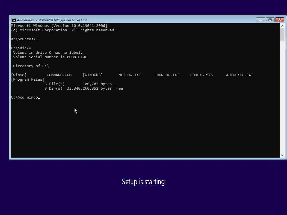This screenshot has width=287, height=215.
Task: Click the 'Setup is starting' message
Action: tap(143, 182)
